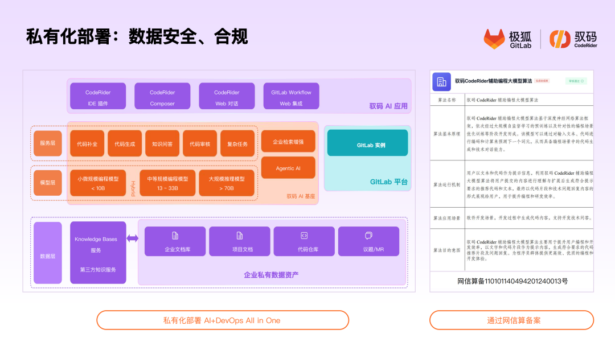Click the 驭码 AI 基座 label
The image size is (615, 346).
point(301,196)
